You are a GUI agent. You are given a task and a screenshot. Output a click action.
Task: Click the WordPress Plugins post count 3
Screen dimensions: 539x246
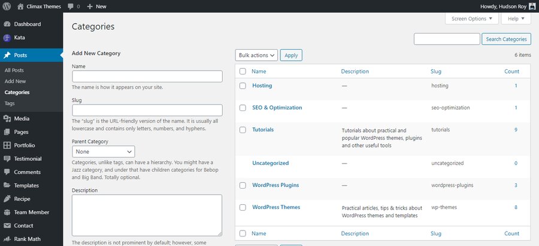516,185
